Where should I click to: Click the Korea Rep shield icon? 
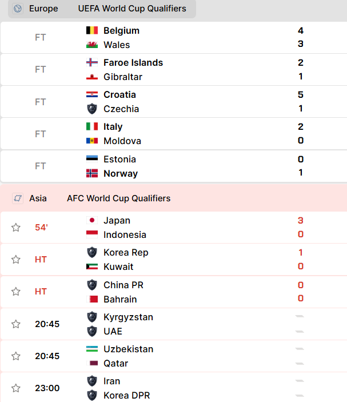pos(92,253)
